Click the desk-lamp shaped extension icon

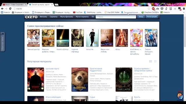166,9
